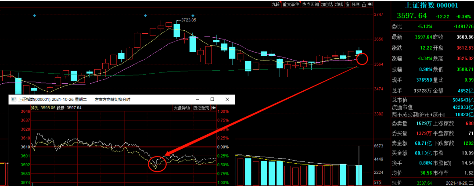Toggle the 预测 forecast overlay
This screenshot has height=186, width=474.
(x=355, y=4)
